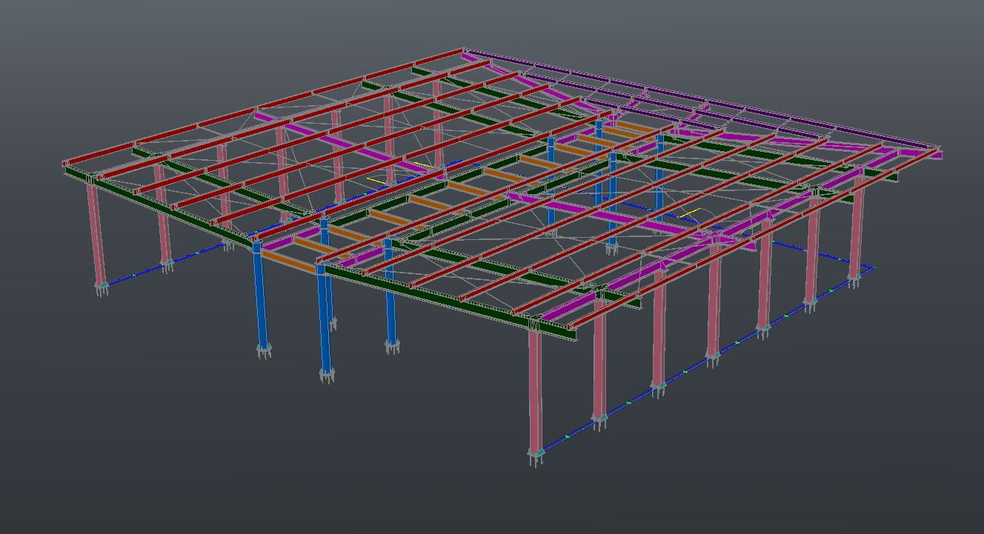Select the leftmost pink column at far-left corner
The height and width of the screenshot is (534, 984).
[96, 231]
